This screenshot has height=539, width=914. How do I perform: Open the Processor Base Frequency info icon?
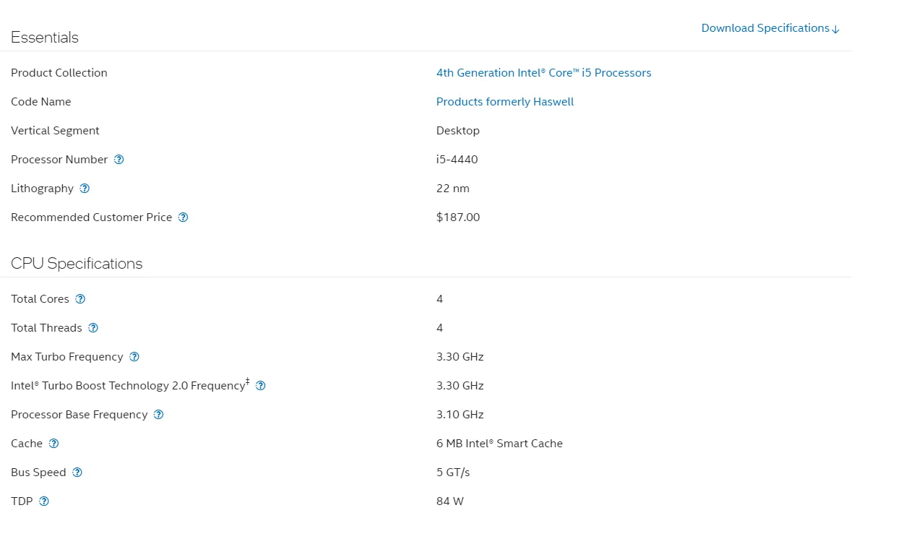tap(159, 415)
